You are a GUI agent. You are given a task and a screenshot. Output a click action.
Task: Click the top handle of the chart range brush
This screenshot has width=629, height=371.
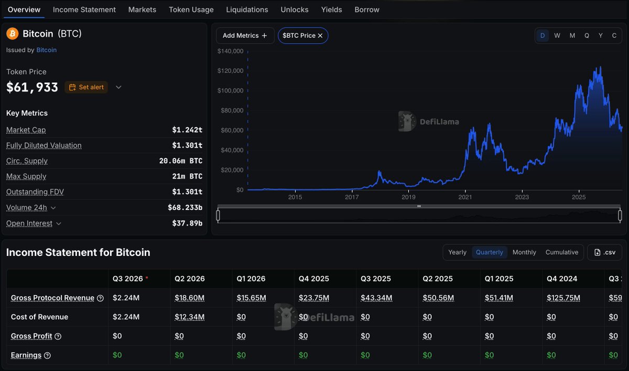419,206
